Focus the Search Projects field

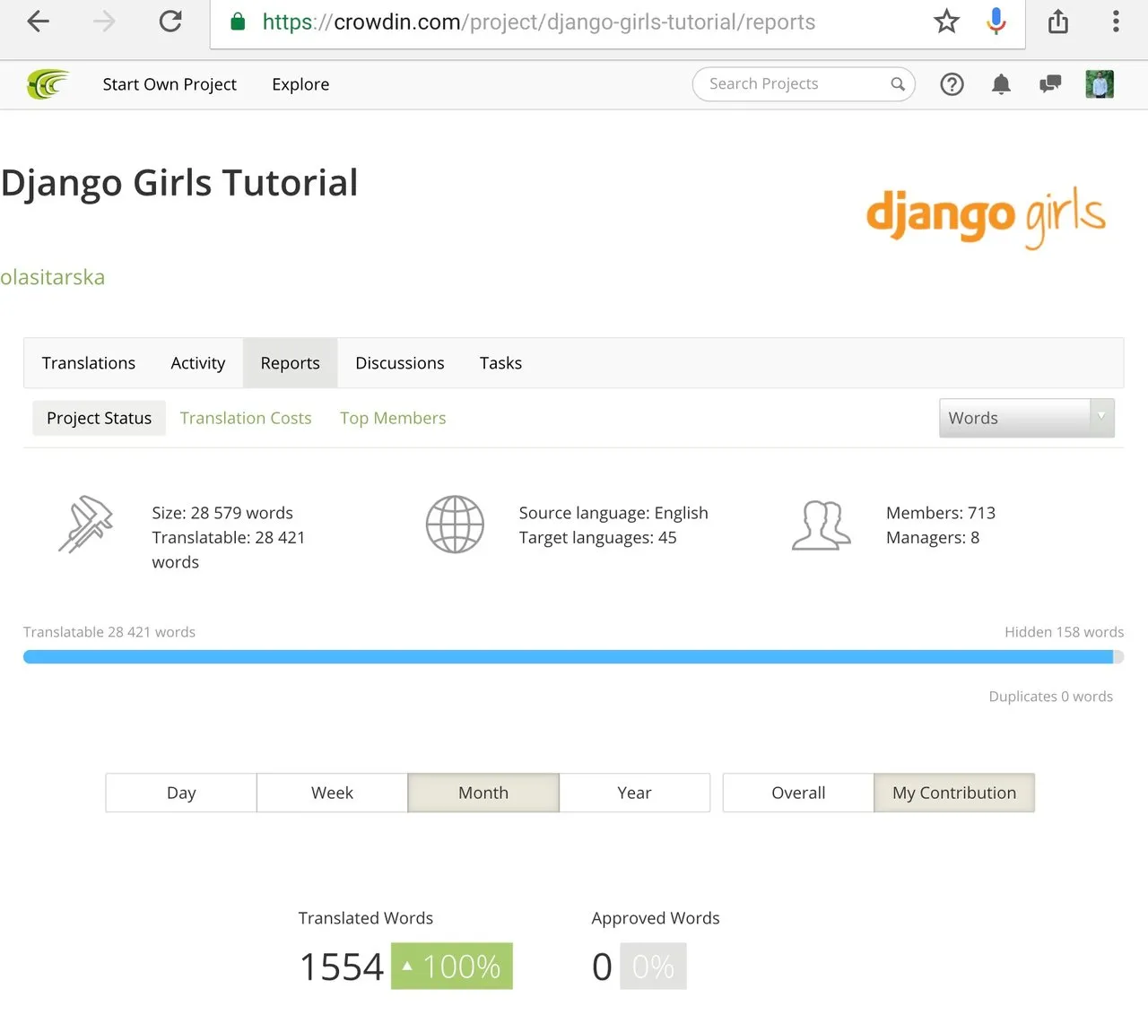804,84
